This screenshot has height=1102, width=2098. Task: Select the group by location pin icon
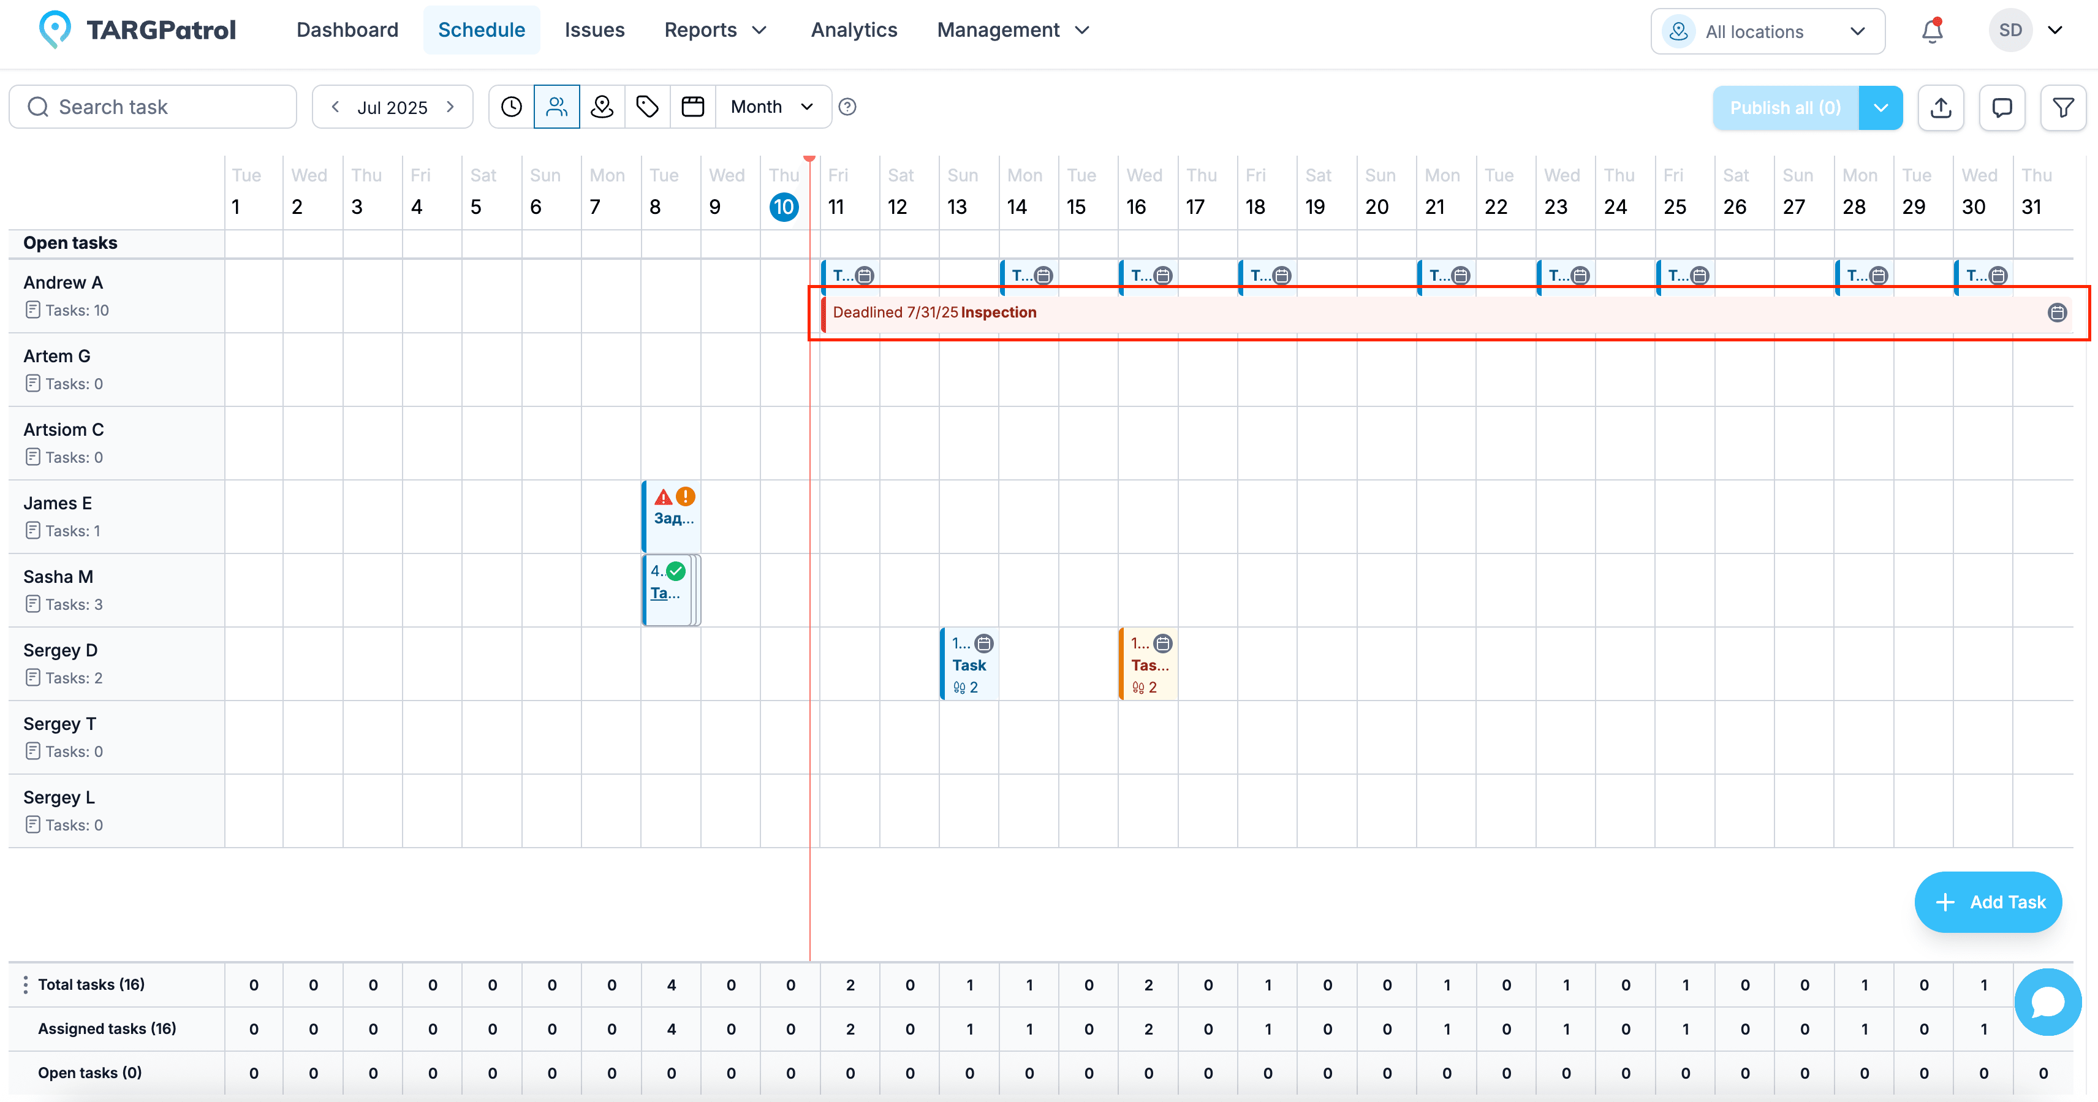[602, 107]
